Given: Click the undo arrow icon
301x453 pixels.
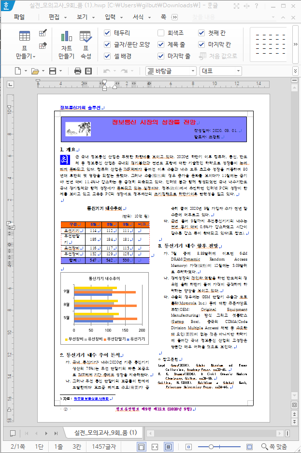Looking at the screenshot, I should 106,71.
